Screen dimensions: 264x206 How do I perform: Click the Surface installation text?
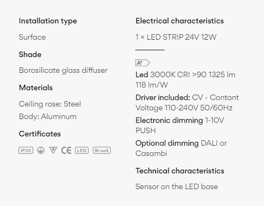tap(33, 37)
